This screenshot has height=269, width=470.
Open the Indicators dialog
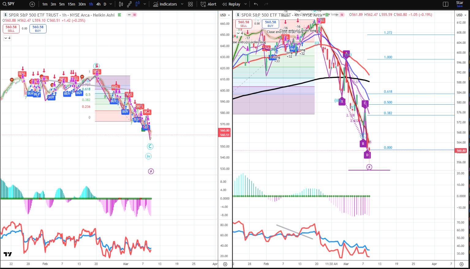tap(165, 4)
